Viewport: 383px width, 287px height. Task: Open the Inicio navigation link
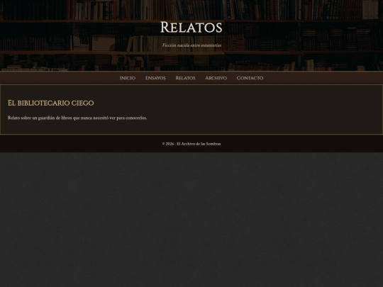[127, 78]
